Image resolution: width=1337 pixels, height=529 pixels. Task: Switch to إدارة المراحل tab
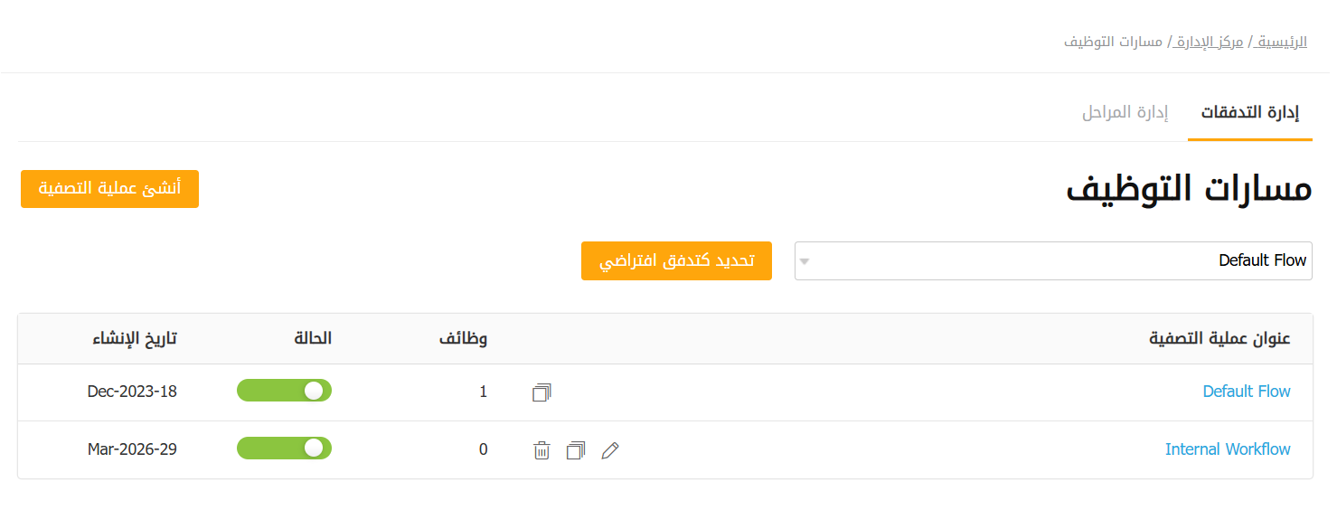pyautogui.click(x=1125, y=113)
